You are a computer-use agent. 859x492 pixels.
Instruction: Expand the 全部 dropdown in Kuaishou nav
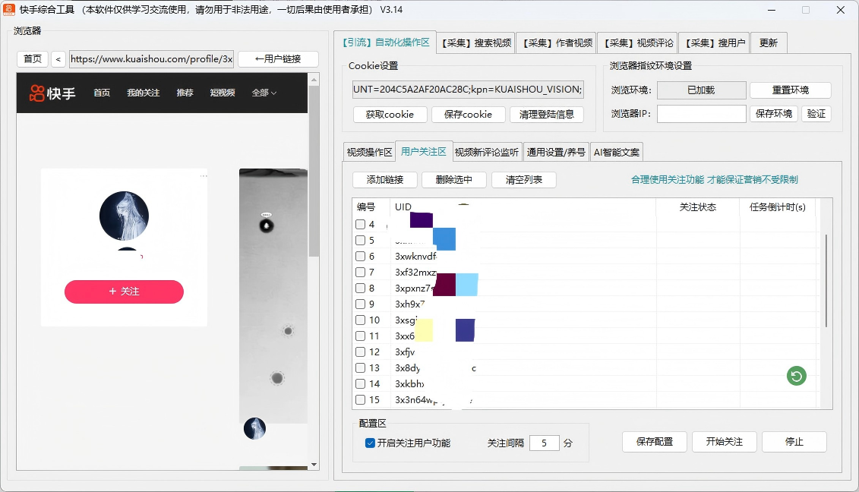264,93
